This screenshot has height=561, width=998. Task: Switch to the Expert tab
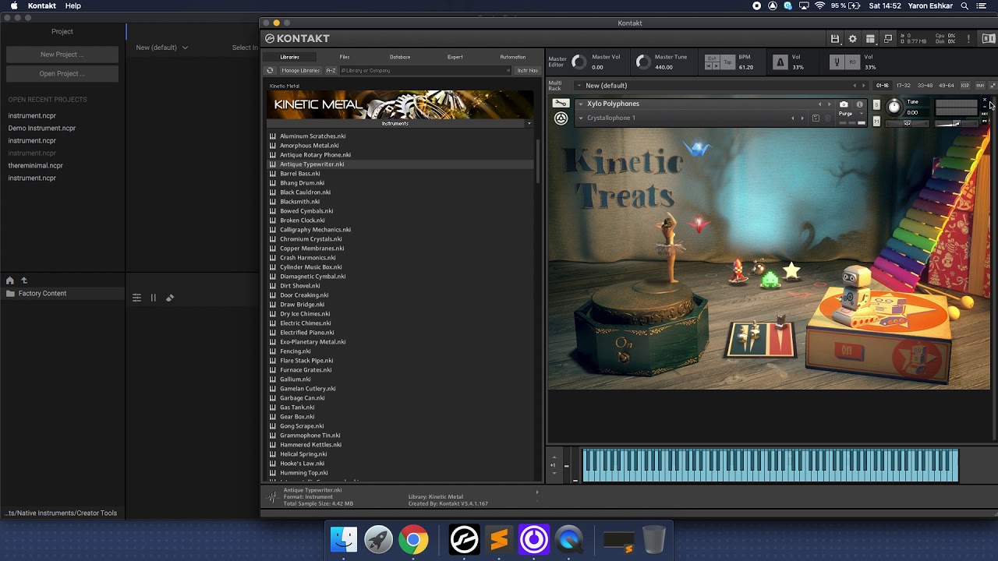click(455, 57)
